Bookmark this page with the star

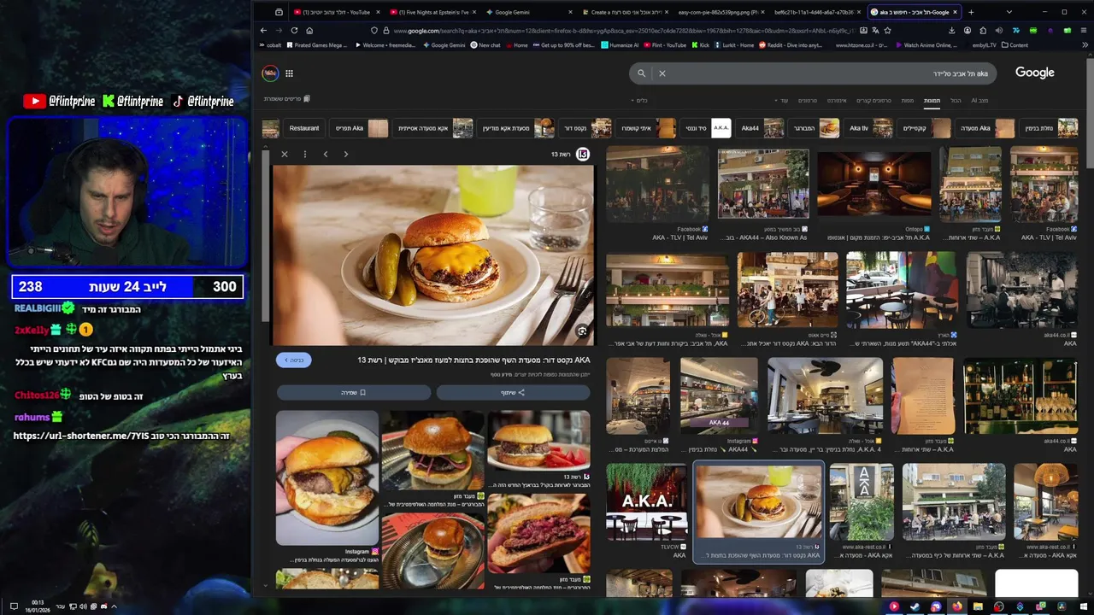pyautogui.click(x=888, y=30)
